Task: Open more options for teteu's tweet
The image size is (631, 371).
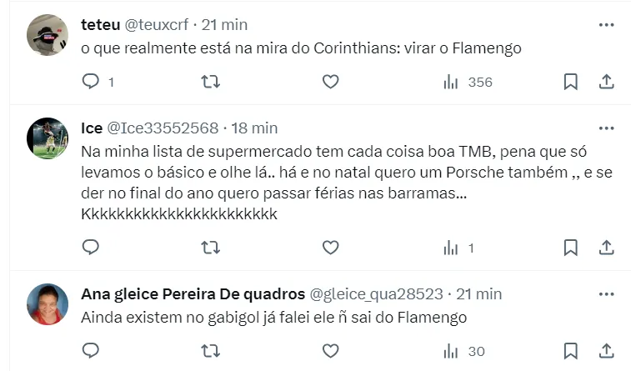Action: (x=607, y=25)
